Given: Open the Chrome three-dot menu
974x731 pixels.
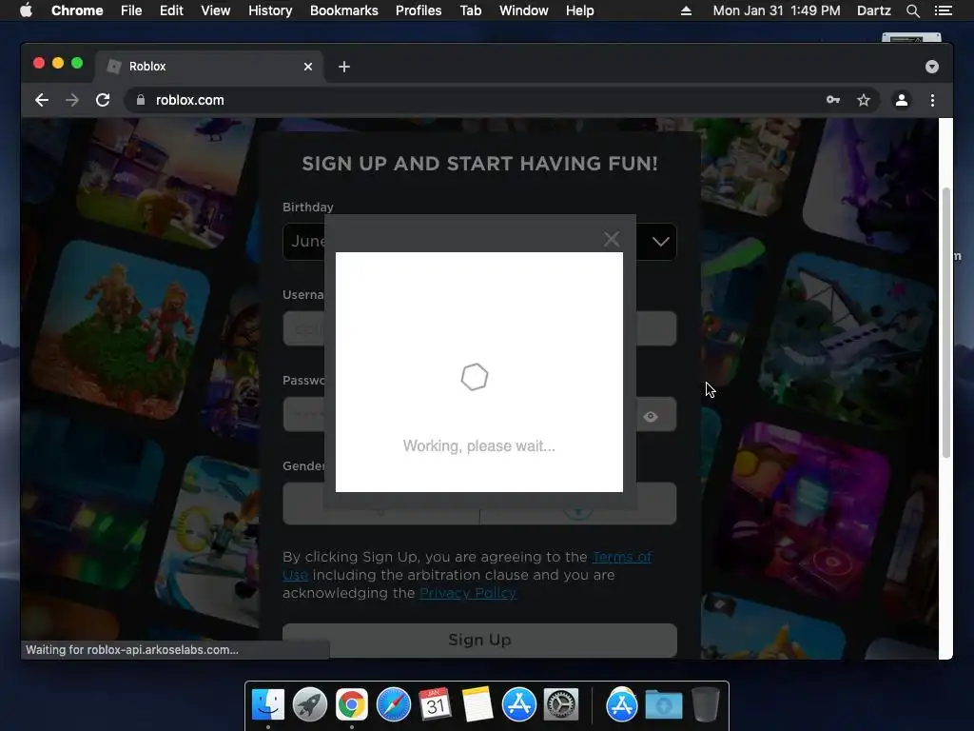Looking at the screenshot, I should point(932,100).
